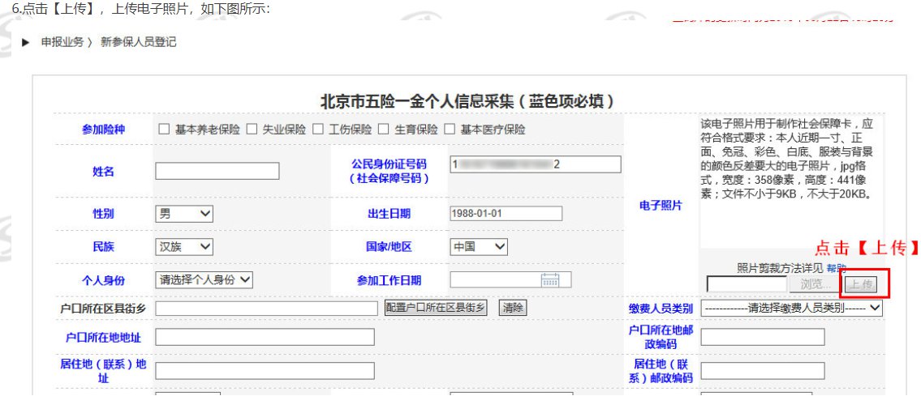The width and height of the screenshot is (921, 396).
Task: Click the 缴费人员类别 label
Action: [x=661, y=309]
